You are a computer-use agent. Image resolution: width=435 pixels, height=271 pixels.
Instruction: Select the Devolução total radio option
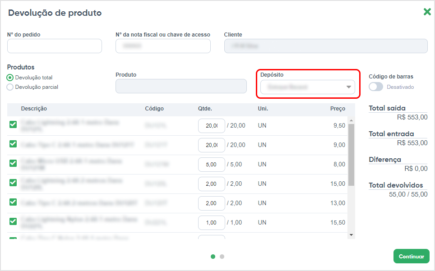10,78
